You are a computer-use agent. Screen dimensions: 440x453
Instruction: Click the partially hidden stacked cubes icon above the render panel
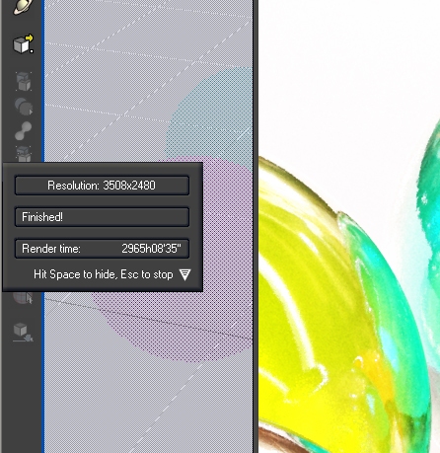coord(24,154)
